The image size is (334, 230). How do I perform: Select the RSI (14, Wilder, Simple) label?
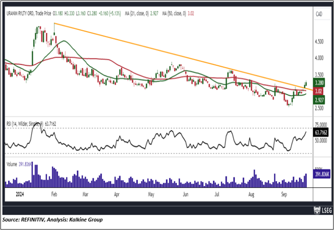(x=25, y=124)
